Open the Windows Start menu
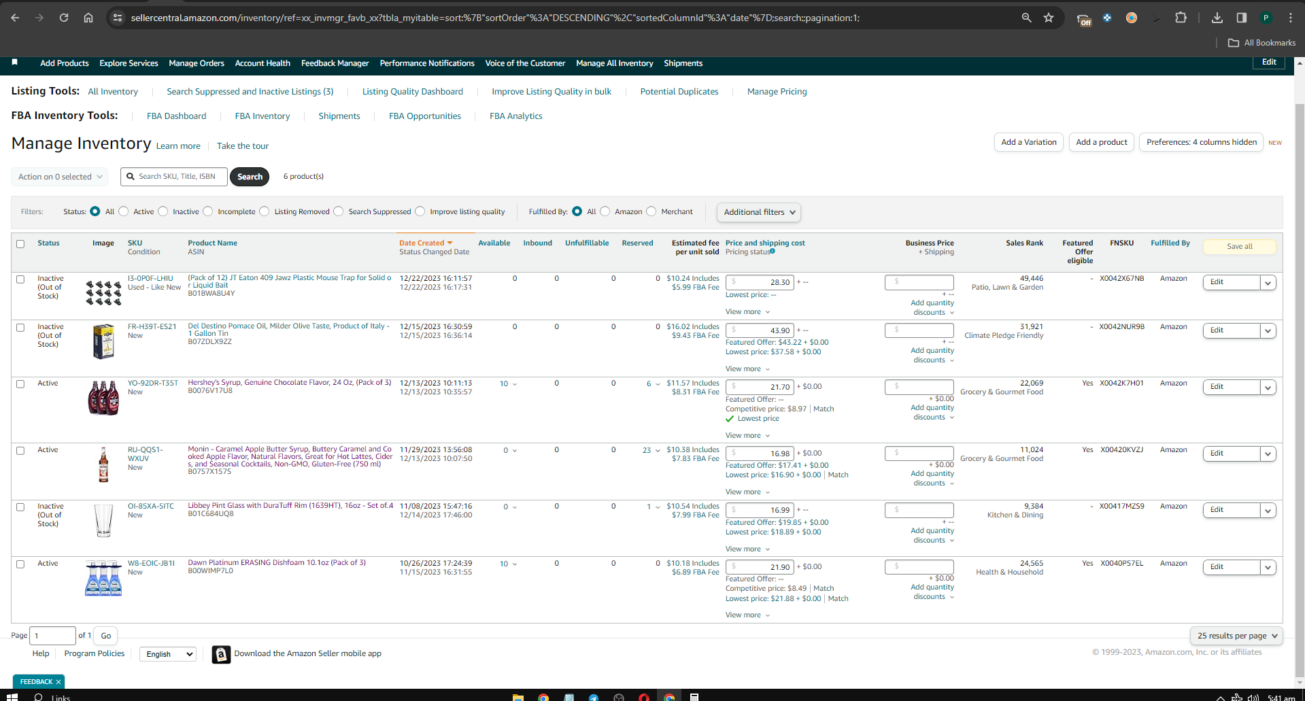This screenshot has width=1305, height=701. tap(12, 697)
